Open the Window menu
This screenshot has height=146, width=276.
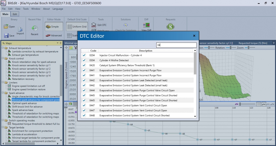(x=36, y=9)
